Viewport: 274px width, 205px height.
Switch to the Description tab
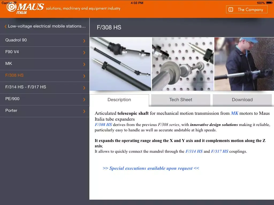click(x=119, y=100)
